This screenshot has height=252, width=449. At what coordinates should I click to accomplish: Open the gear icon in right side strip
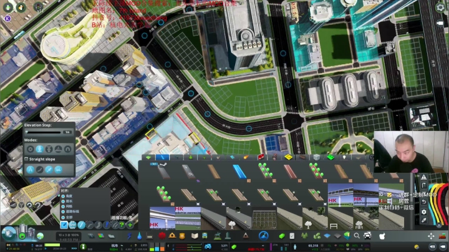tap(424, 212)
